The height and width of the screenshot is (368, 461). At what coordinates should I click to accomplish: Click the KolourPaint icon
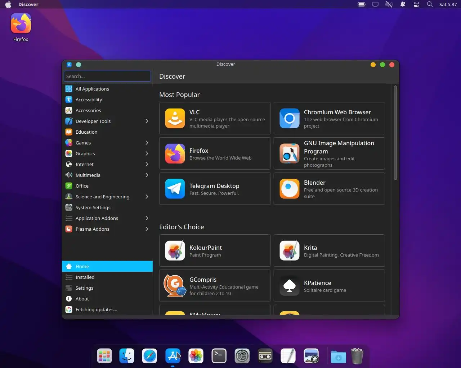click(175, 250)
